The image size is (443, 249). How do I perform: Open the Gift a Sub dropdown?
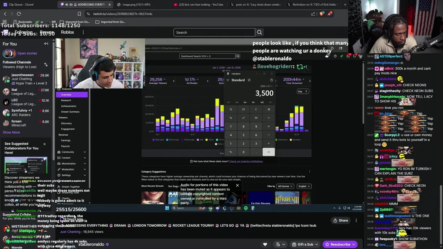pyautogui.click(x=305, y=245)
